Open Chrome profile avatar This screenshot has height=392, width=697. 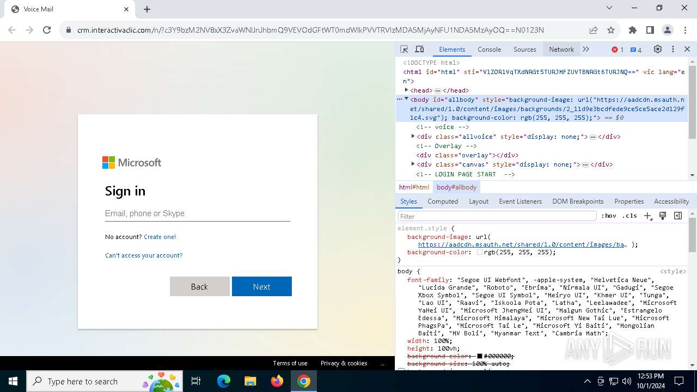click(668, 30)
